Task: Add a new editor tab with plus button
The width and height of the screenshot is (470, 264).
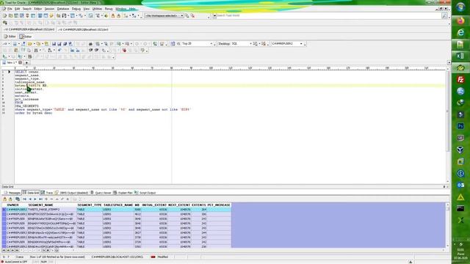Action: coord(26,63)
